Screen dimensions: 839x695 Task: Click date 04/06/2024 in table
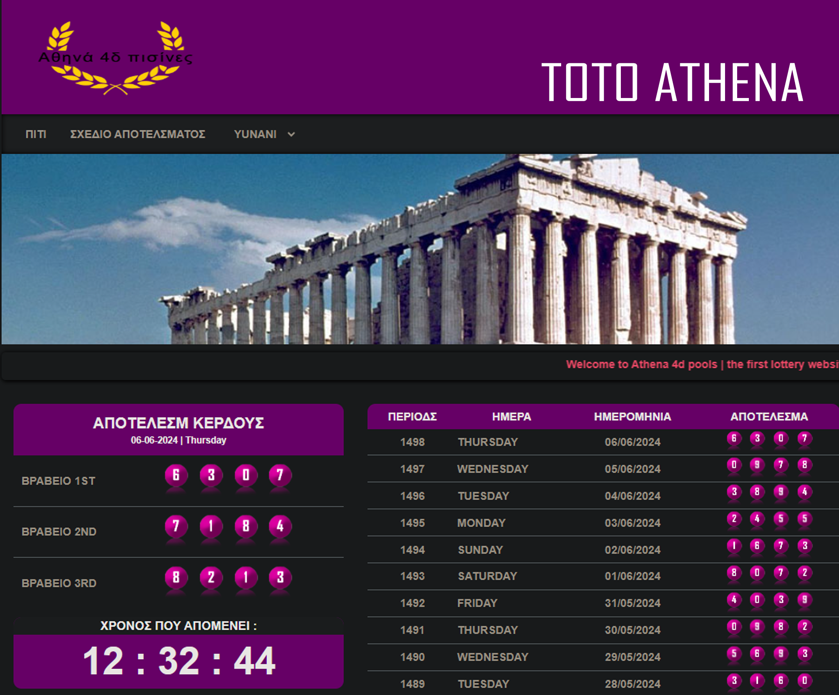(633, 496)
